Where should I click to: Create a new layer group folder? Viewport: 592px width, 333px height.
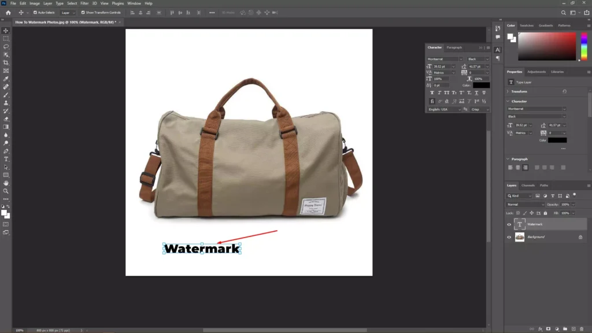pyautogui.click(x=565, y=329)
